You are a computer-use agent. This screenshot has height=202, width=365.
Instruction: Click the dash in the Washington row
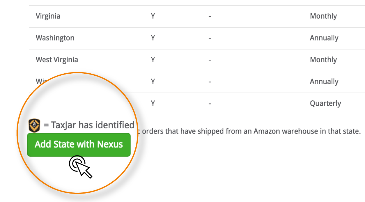210,38
